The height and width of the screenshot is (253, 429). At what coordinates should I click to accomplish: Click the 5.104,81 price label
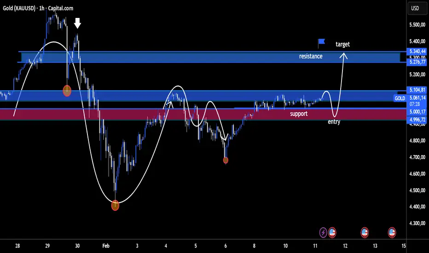click(x=417, y=90)
